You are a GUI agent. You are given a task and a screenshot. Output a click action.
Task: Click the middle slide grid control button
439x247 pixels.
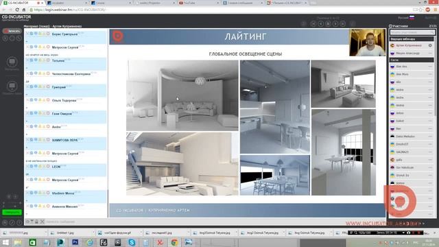(x=328, y=24)
